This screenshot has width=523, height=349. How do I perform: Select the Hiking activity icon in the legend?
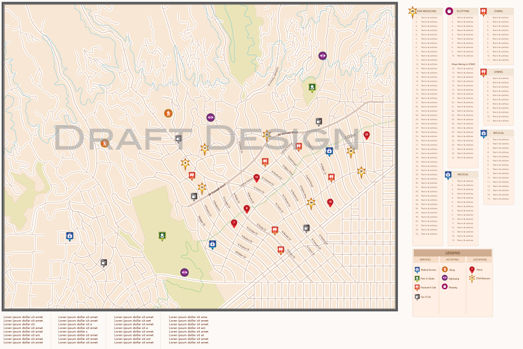pyautogui.click(x=445, y=270)
